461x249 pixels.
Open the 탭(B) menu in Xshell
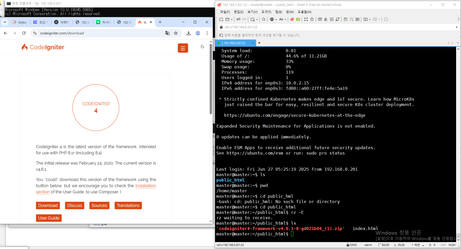pyautogui.click(x=279, y=12)
